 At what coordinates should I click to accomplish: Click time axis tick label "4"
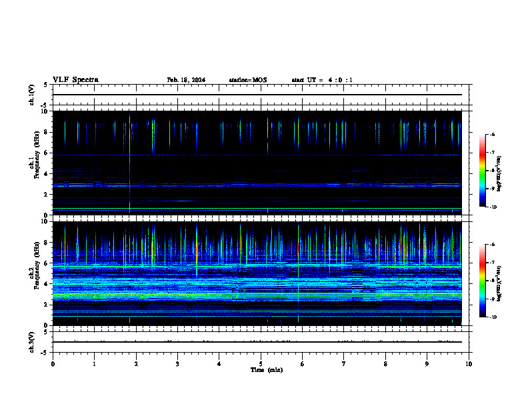[219, 364]
